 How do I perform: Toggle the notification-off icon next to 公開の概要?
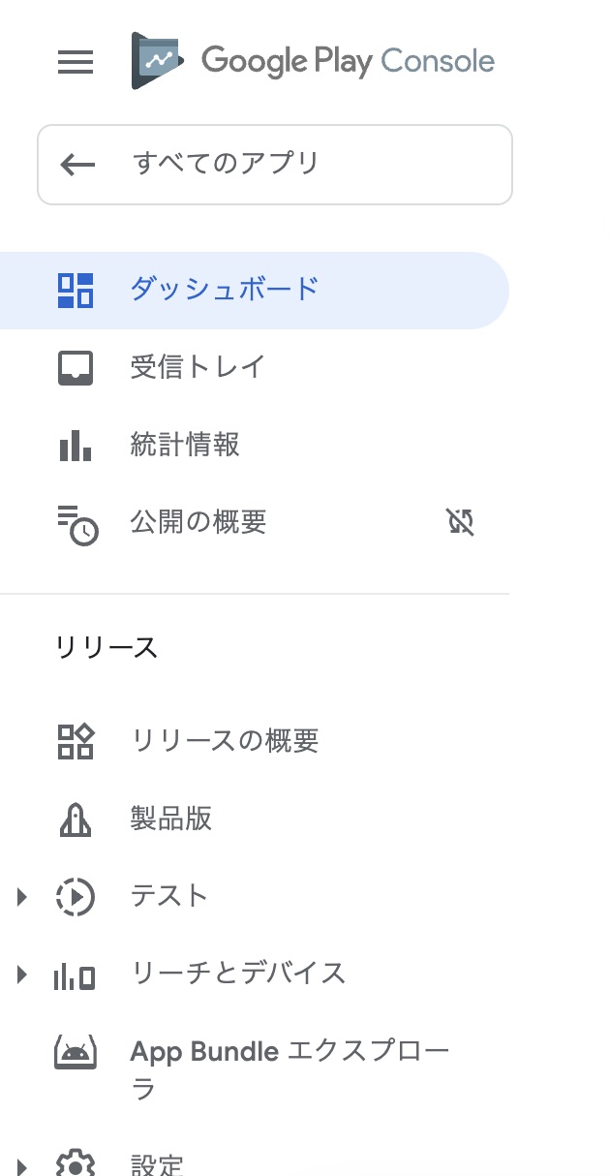point(461,522)
